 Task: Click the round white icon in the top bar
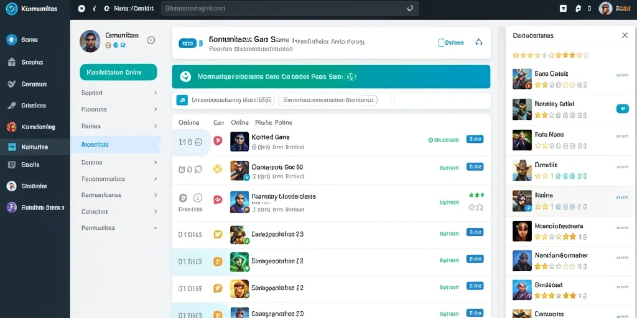pos(81,8)
